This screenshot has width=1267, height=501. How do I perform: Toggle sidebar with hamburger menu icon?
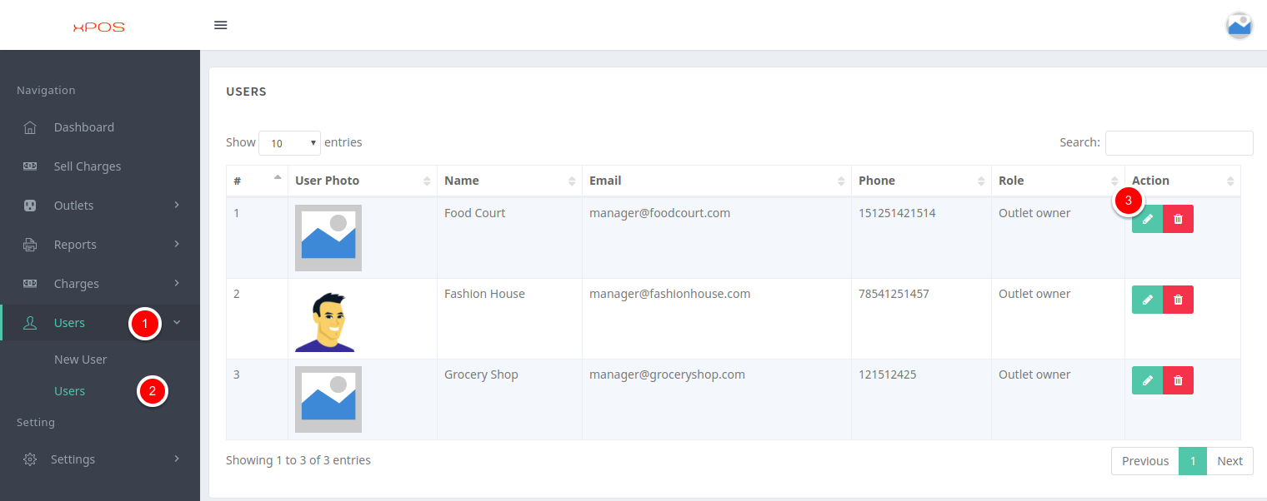coord(221,25)
